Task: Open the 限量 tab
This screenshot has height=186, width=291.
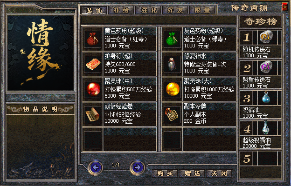Action: tap(202, 10)
